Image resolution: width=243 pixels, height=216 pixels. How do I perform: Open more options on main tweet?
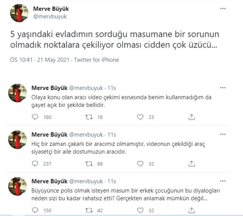pos(223,8)
